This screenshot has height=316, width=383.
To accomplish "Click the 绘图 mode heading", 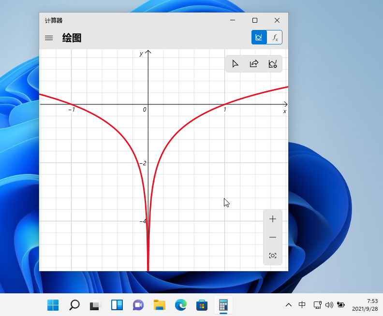I will 72,38.
